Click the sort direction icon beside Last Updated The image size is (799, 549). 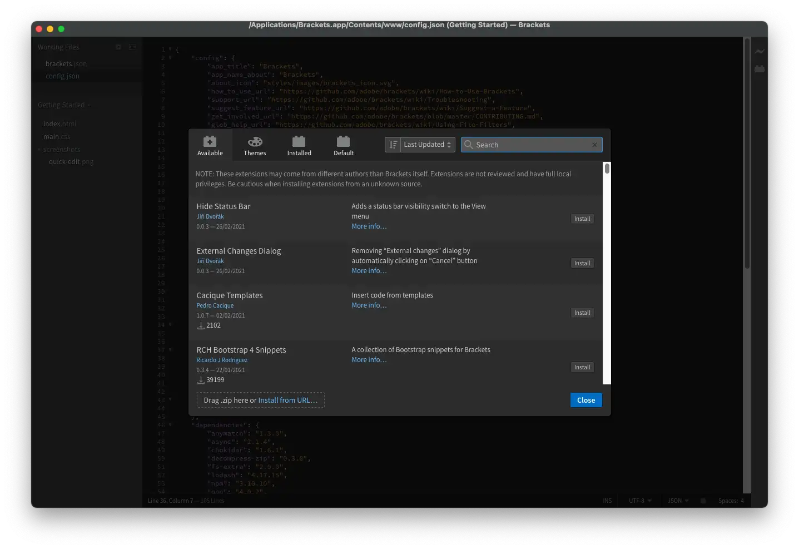point(393,145)
